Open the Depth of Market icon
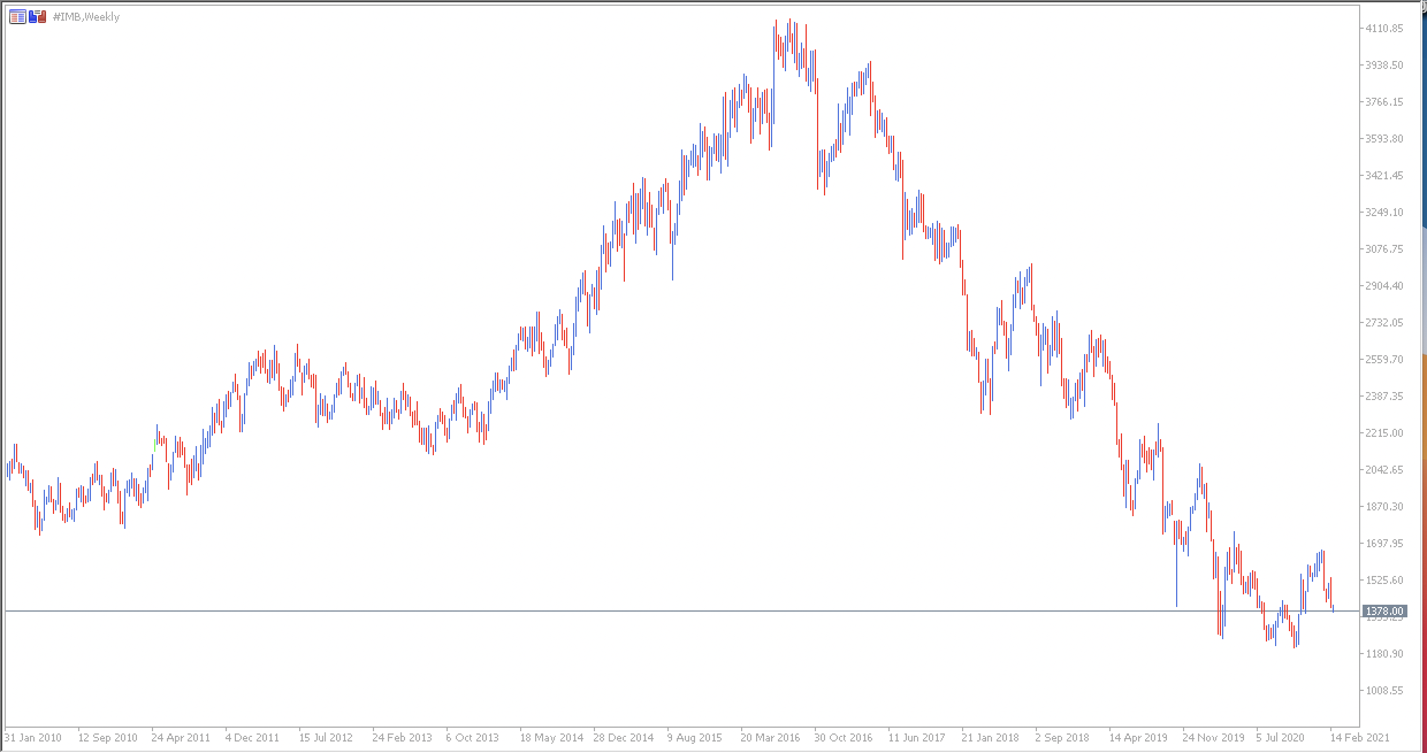 (37, 17)
